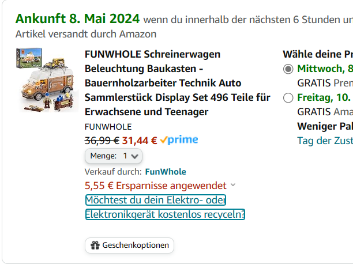Image resolution: width=353 pixels, height=272 pixels.
Task: Open the FunWhole seller page link
Action: (x=166, y=171)
